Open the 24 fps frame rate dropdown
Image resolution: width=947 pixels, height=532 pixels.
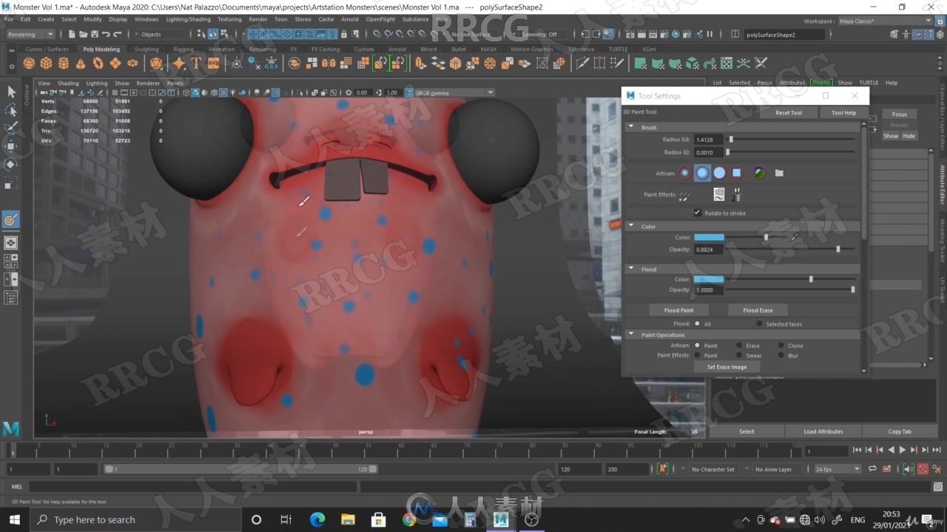pyautogui.click(x=838, y=468)
